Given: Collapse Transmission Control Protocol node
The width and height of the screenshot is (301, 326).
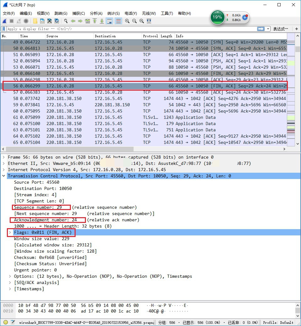Looking at the screenshot, I should pyautogui.click(x=3, y=176).
